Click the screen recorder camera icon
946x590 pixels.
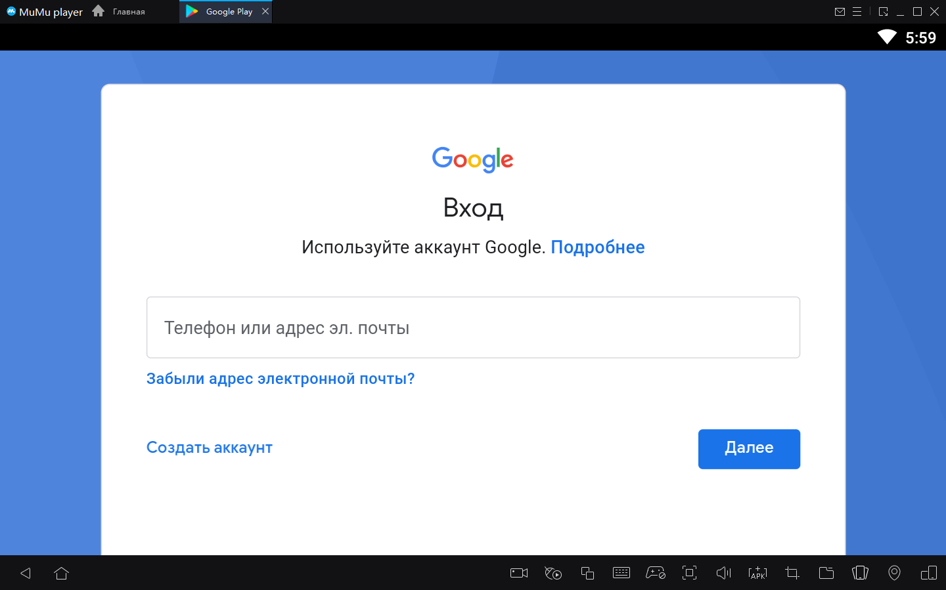tap(519, 573)
